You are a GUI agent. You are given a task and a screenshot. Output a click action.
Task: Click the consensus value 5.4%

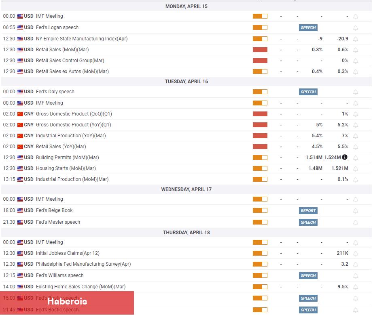[317, 136]
